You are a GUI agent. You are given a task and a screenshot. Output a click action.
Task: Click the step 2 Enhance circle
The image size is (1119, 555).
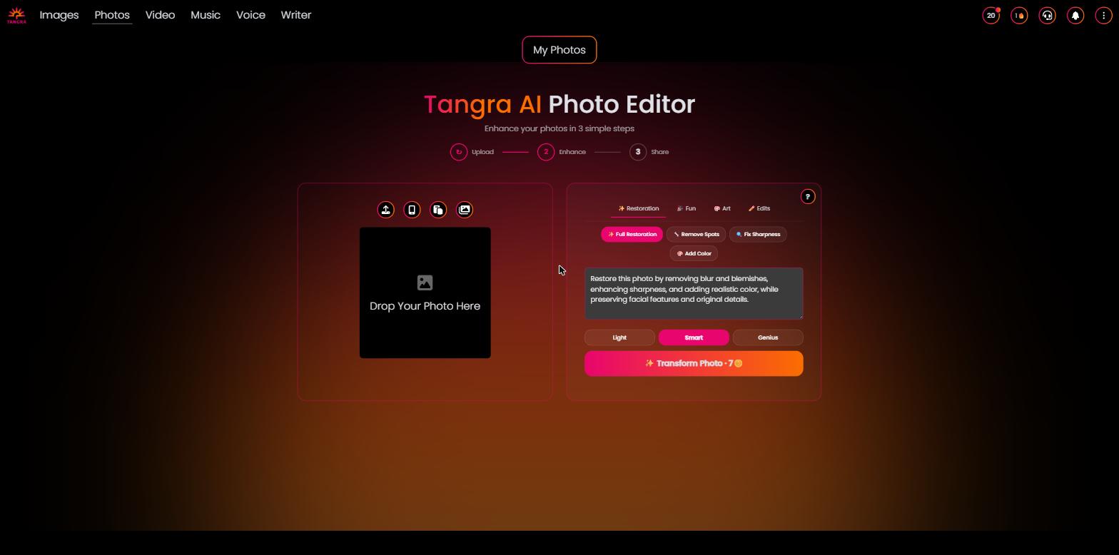point(546,152)
